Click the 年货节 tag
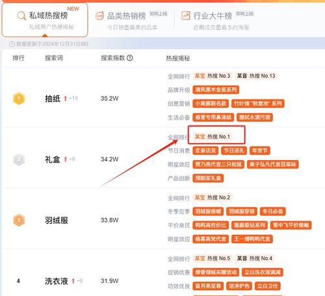 [260, 151]
